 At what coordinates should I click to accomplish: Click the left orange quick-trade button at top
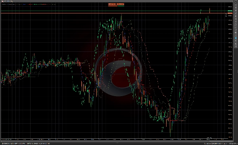(x=112, y=4)
